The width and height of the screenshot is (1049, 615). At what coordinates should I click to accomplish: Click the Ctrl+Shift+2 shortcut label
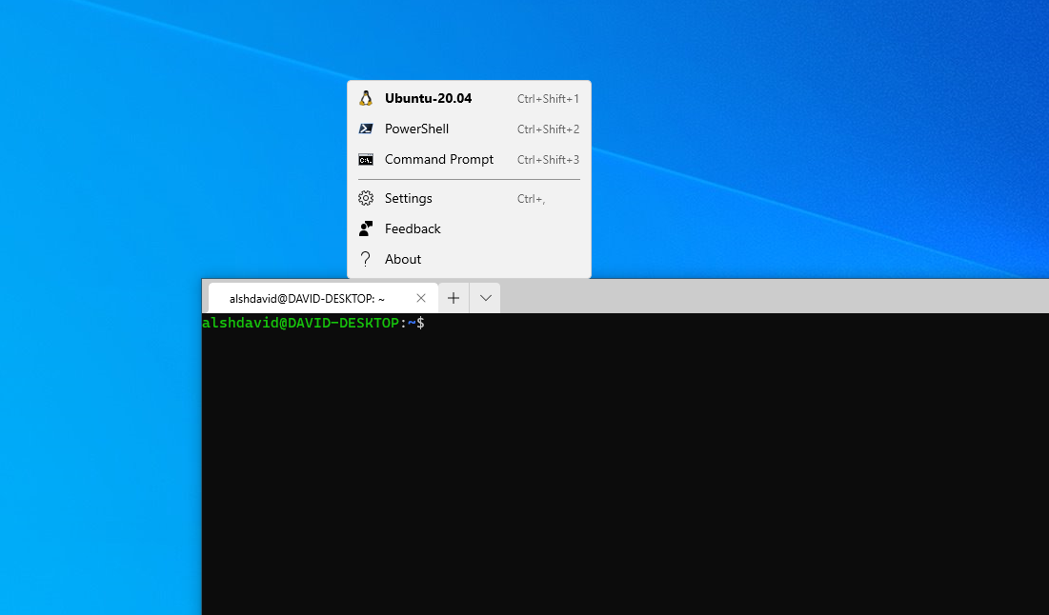click(548, 129)
